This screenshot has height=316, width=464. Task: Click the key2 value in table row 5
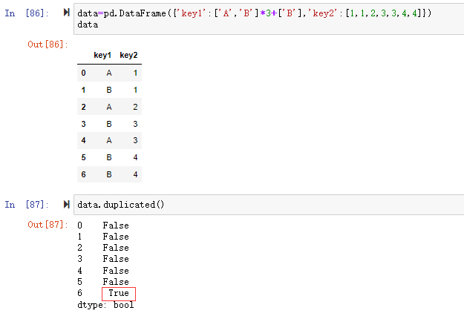135,157
